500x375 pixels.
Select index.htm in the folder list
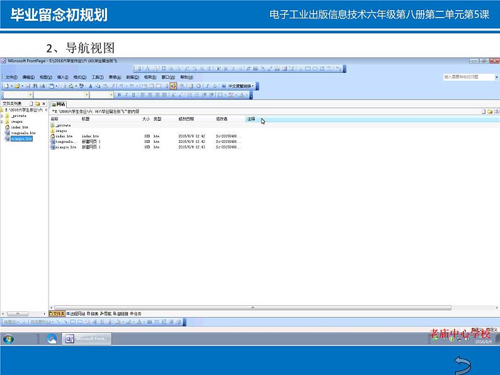(x=20, y=127)
